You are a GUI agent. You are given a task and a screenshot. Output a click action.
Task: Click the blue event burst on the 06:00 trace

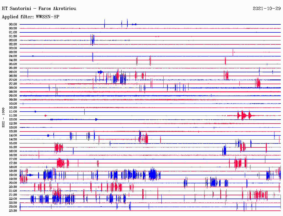click(x=100, y=72)
